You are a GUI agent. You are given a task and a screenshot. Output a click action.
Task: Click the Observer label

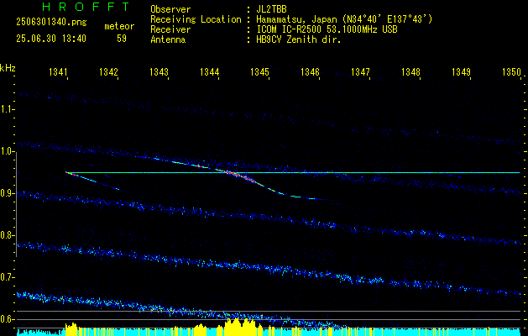(170, 9)
